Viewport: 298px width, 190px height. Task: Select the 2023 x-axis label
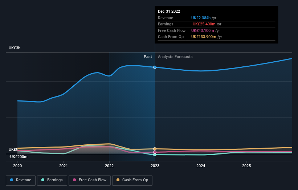[x=155, y=166]
